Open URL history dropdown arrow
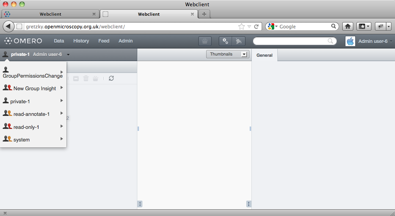 tap(249, 26)
